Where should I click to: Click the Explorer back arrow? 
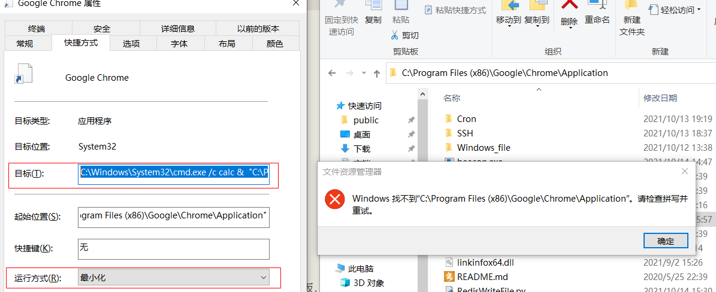coord(333,73)
